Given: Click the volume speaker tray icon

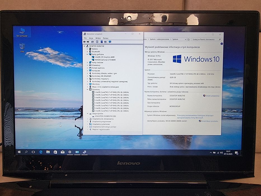Looking at the screenshot, I should (221, 153).
